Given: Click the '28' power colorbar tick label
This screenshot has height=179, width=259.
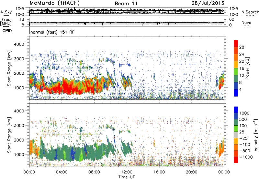Looking at the screenshot, I should click(242, 47).
